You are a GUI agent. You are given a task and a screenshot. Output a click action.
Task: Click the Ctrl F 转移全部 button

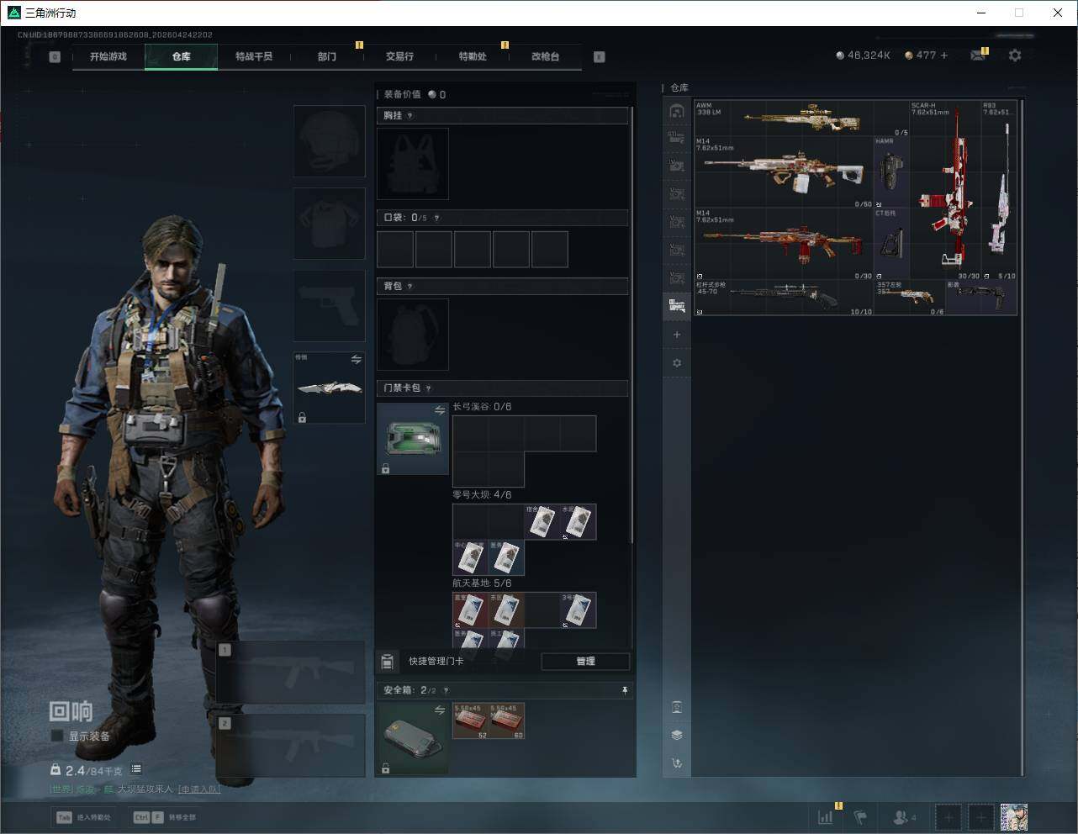166,817
